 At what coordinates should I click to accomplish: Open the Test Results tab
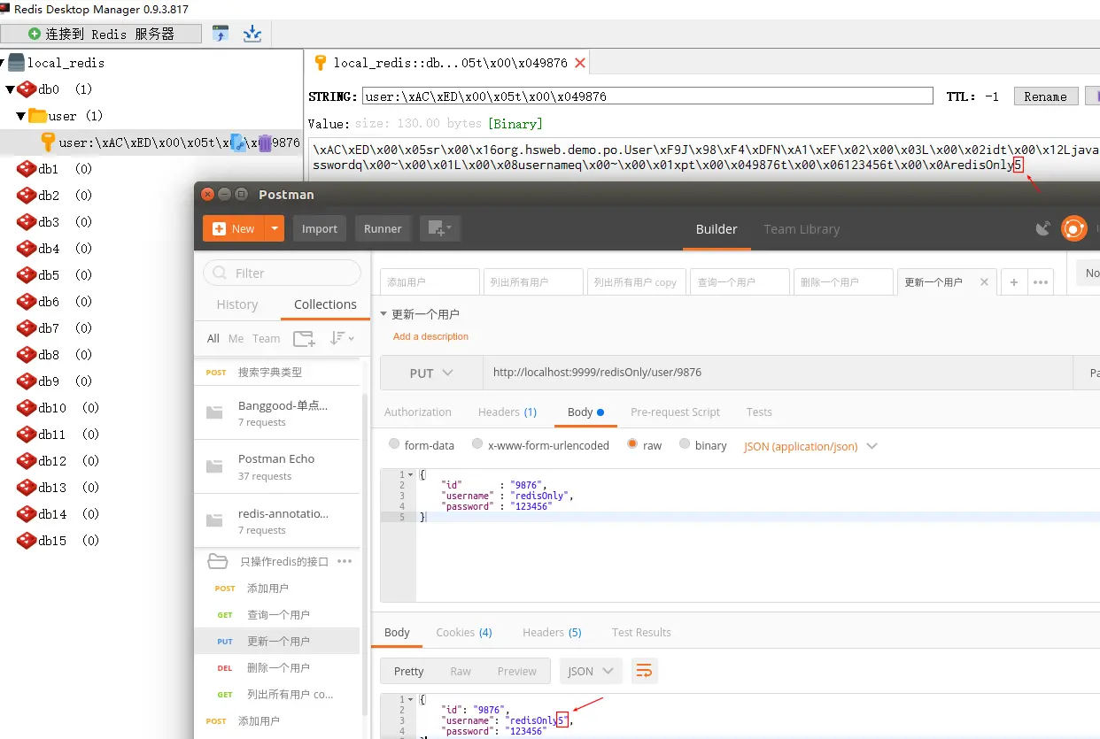641,632
